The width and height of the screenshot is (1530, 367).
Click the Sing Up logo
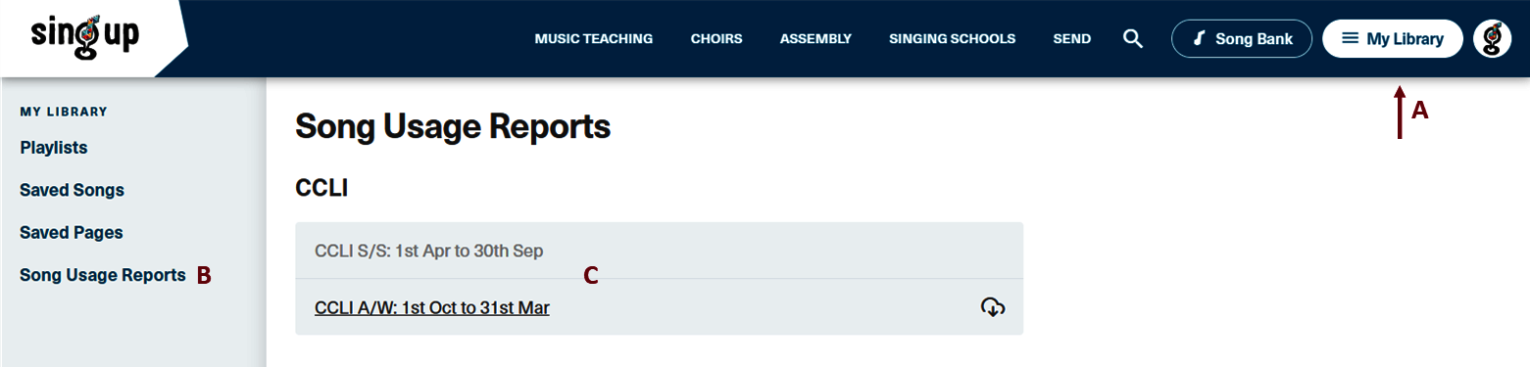tap(84, 37)
